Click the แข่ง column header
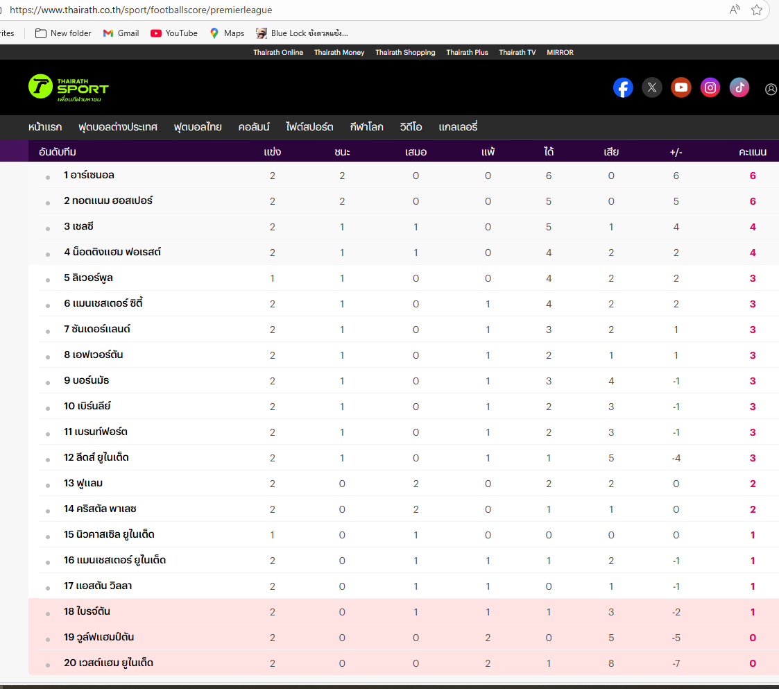This screenshot has height=689, width=779. click(272, 152)
